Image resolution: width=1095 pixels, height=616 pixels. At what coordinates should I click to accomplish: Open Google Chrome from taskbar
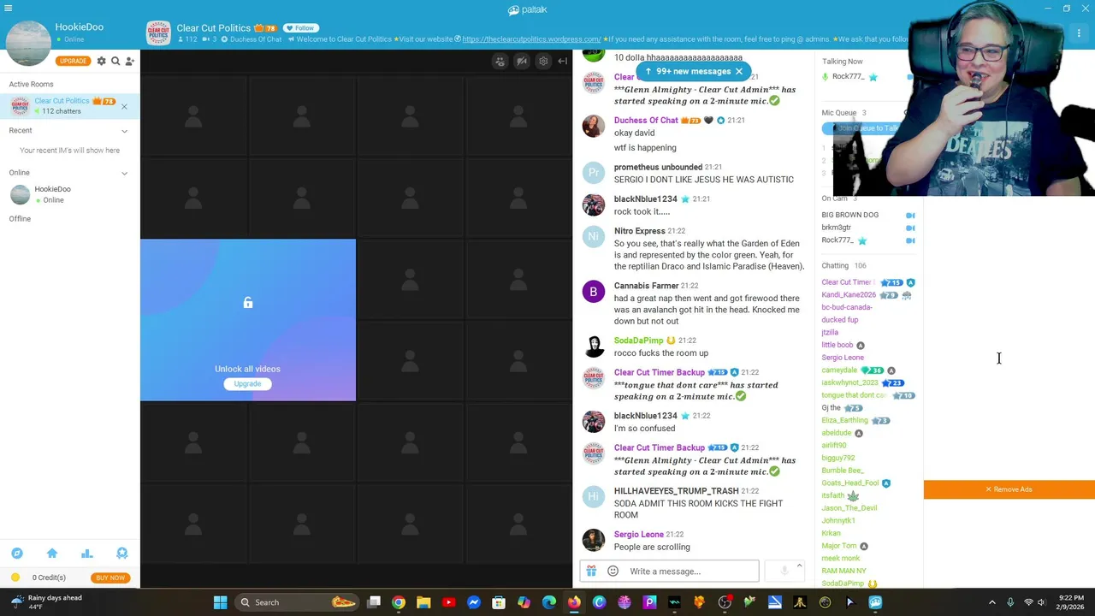(399, 602)
